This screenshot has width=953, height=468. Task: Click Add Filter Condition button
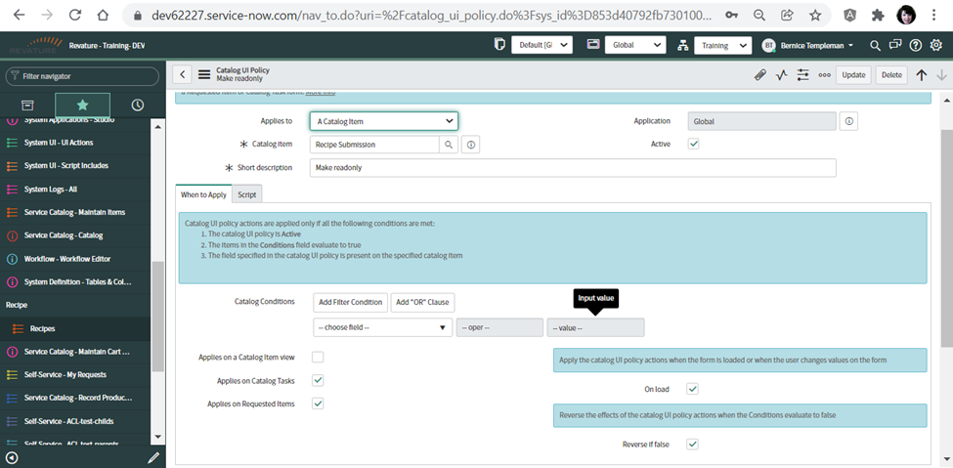[351, 302]
